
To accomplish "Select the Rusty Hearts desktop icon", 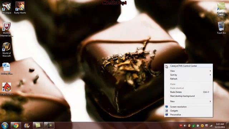I will (20, 8).
